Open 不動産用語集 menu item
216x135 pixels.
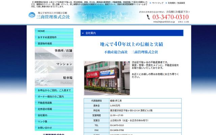coord(54,103)
